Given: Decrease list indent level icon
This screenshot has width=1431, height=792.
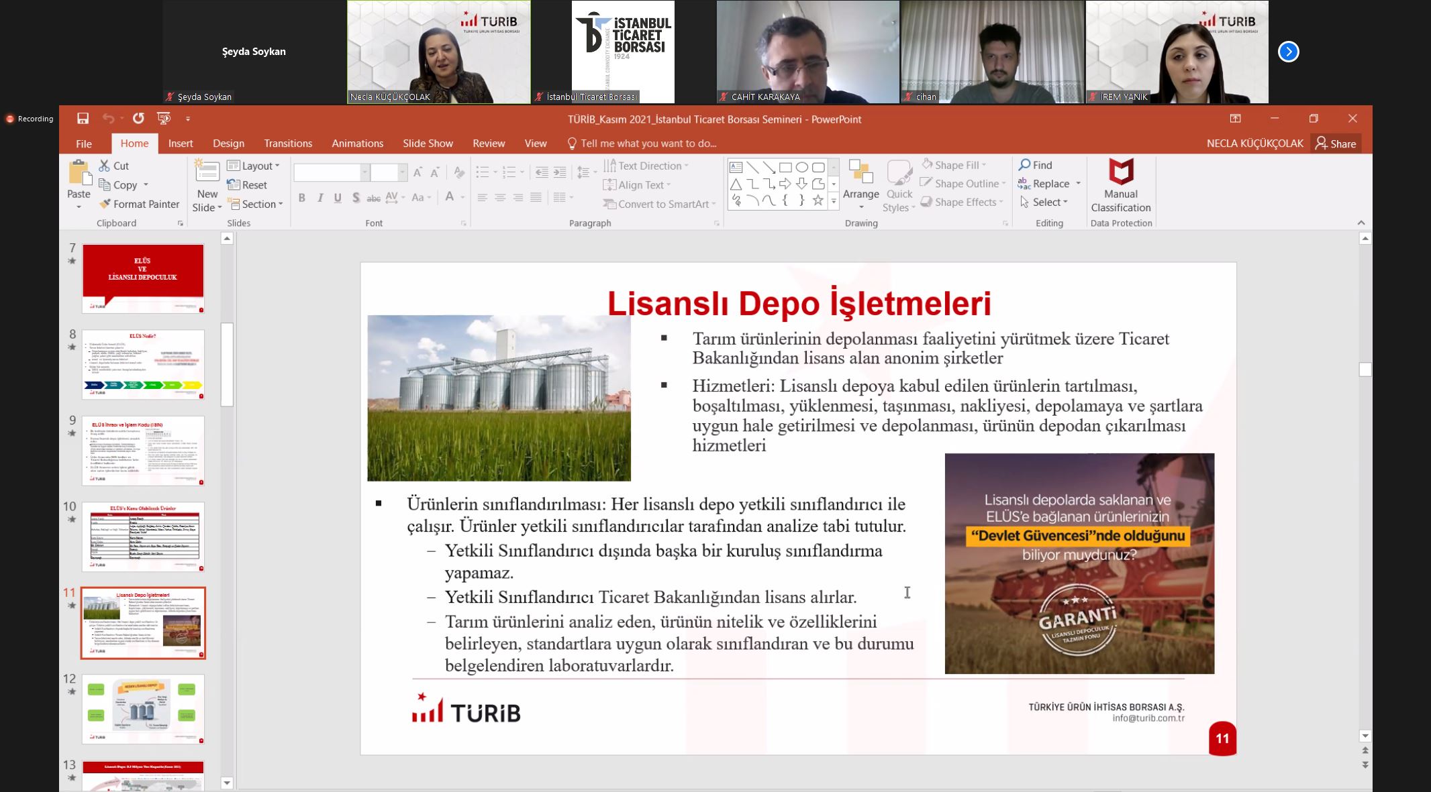Looking at the screenshot, I should point(542,172).
